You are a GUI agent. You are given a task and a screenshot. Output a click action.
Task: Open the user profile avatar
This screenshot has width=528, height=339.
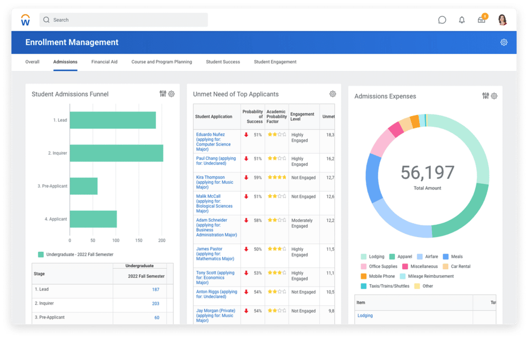502,20
